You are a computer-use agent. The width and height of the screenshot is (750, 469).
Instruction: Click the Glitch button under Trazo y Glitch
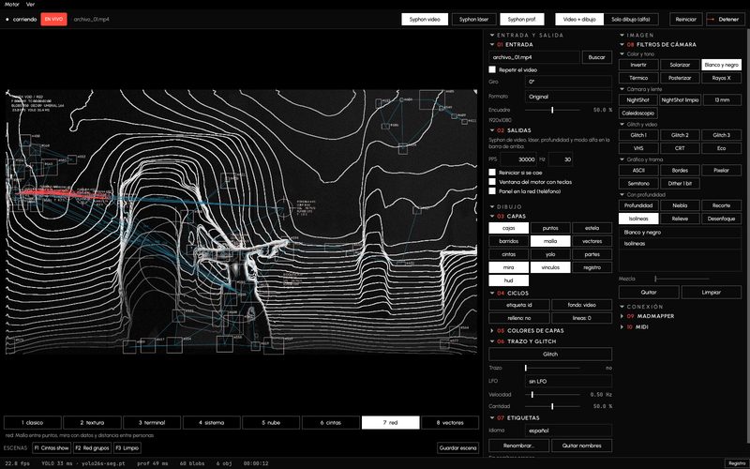[550, 355]
